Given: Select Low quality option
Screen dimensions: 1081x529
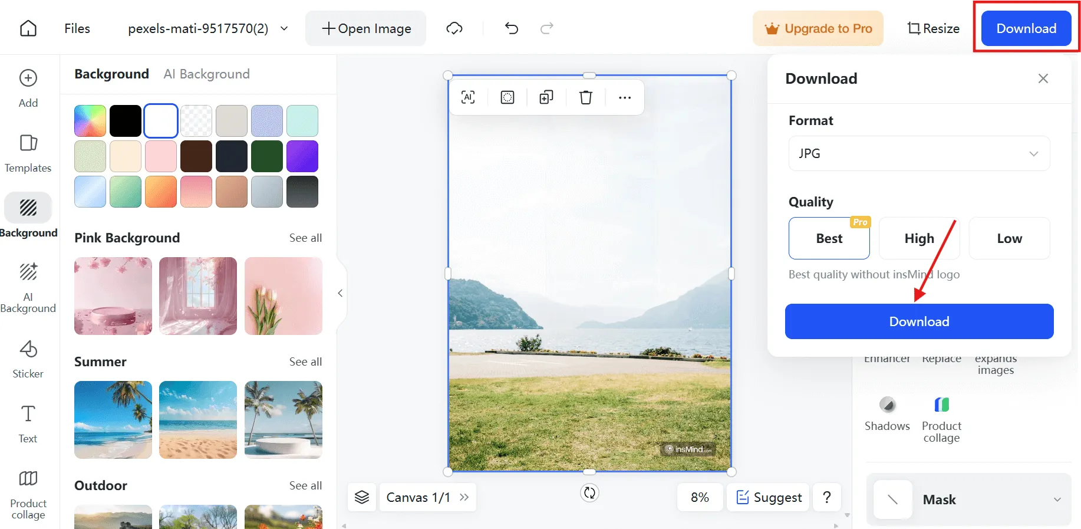Looking at the screenshot, I should pyautogui.click(x=1010, y=238).
